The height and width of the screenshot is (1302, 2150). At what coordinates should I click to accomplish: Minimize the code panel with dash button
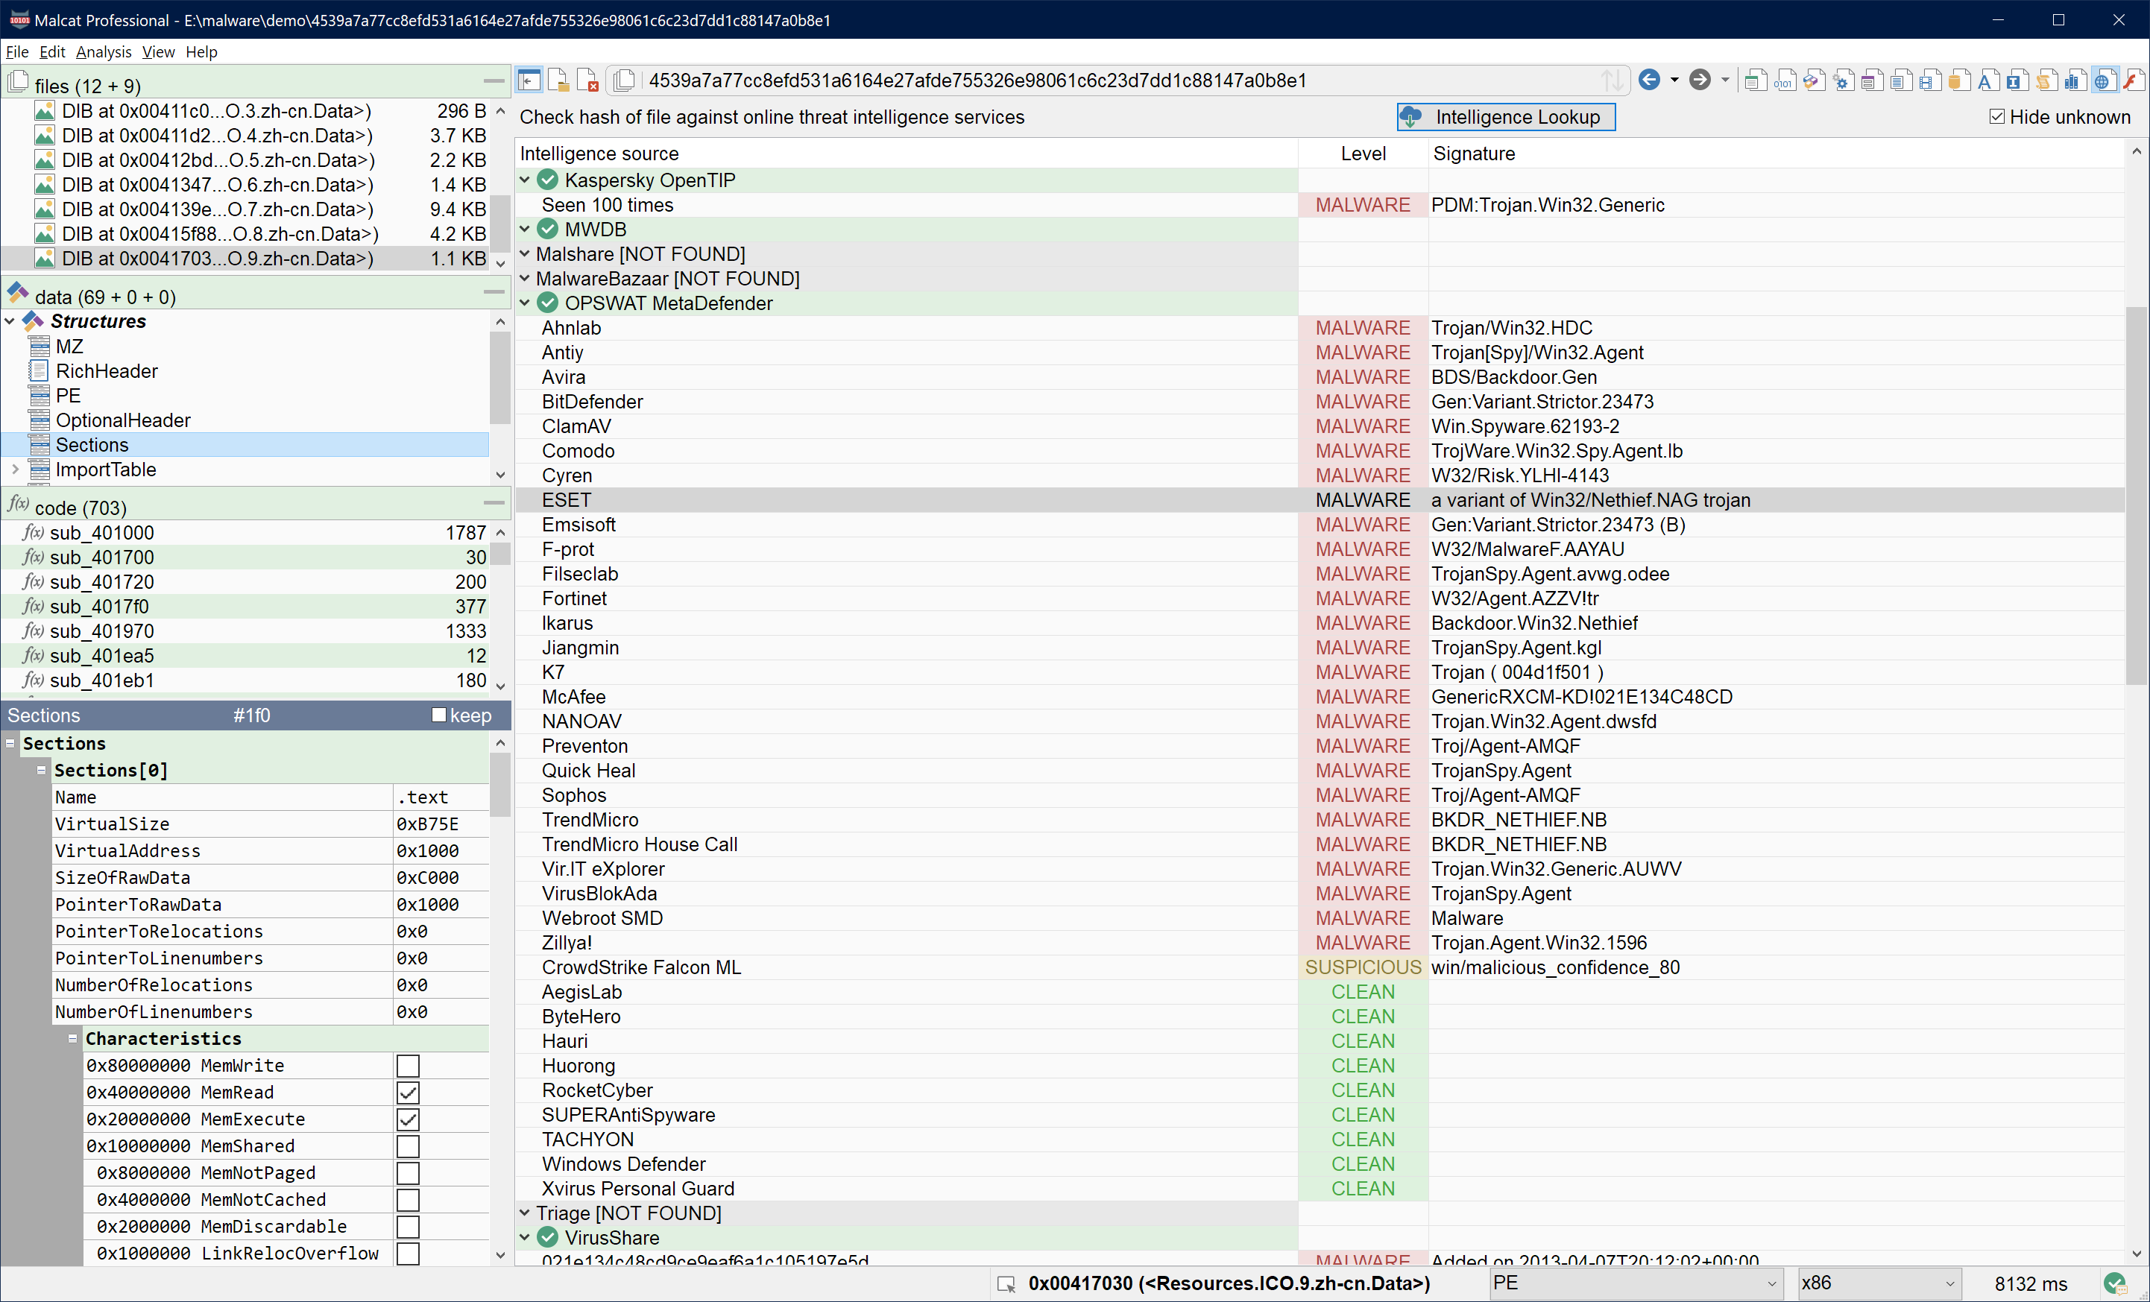pyautogui.click(x=494, y=503)
